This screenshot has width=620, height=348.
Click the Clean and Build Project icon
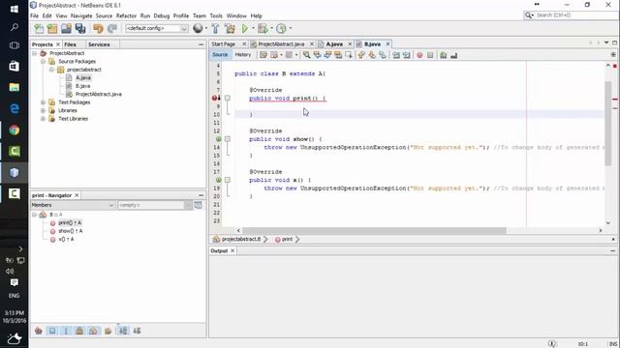tap(230, 28)
